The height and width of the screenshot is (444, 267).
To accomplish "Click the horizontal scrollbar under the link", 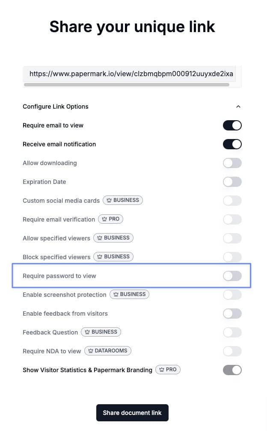I will pos(127,85).
